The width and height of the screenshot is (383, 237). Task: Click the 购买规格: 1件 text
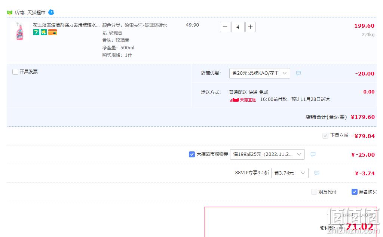(117, 55)
